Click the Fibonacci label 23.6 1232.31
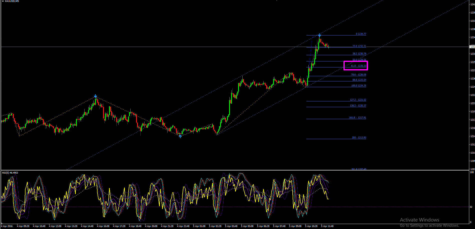475x229 pixels. (x=359, y=46)
